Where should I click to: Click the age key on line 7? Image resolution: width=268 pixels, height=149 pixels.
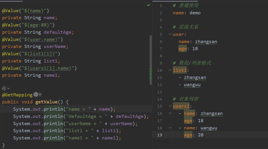tap(183, 49)
